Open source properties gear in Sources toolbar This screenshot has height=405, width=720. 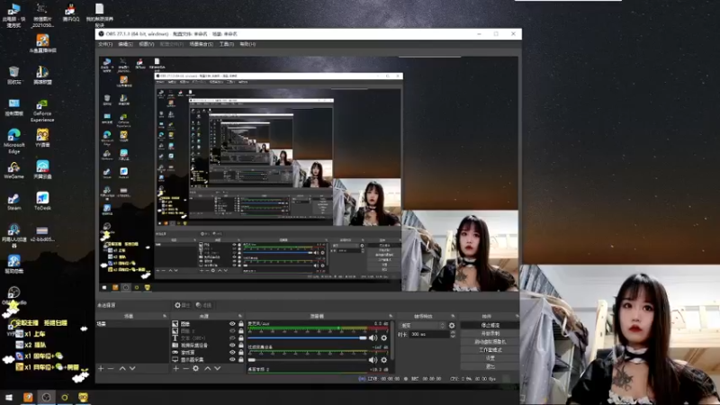click(196, 368)
